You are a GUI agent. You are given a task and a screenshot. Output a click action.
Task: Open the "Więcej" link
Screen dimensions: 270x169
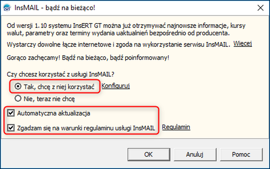click(242, 44)
